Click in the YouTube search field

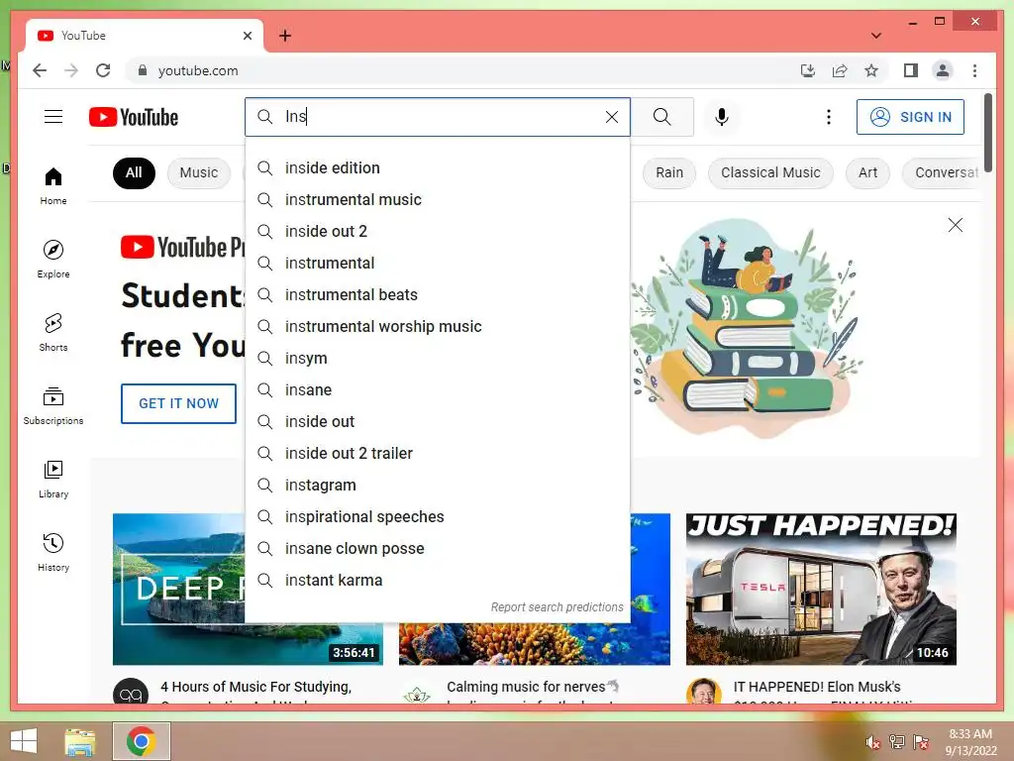(x=440, y=117)
